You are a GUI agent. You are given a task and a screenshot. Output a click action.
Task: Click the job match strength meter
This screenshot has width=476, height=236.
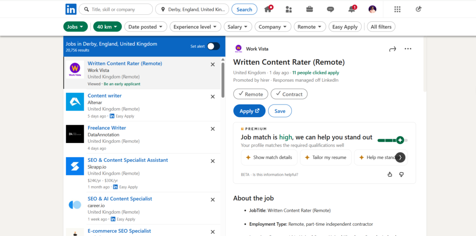[x=392, y=140]
